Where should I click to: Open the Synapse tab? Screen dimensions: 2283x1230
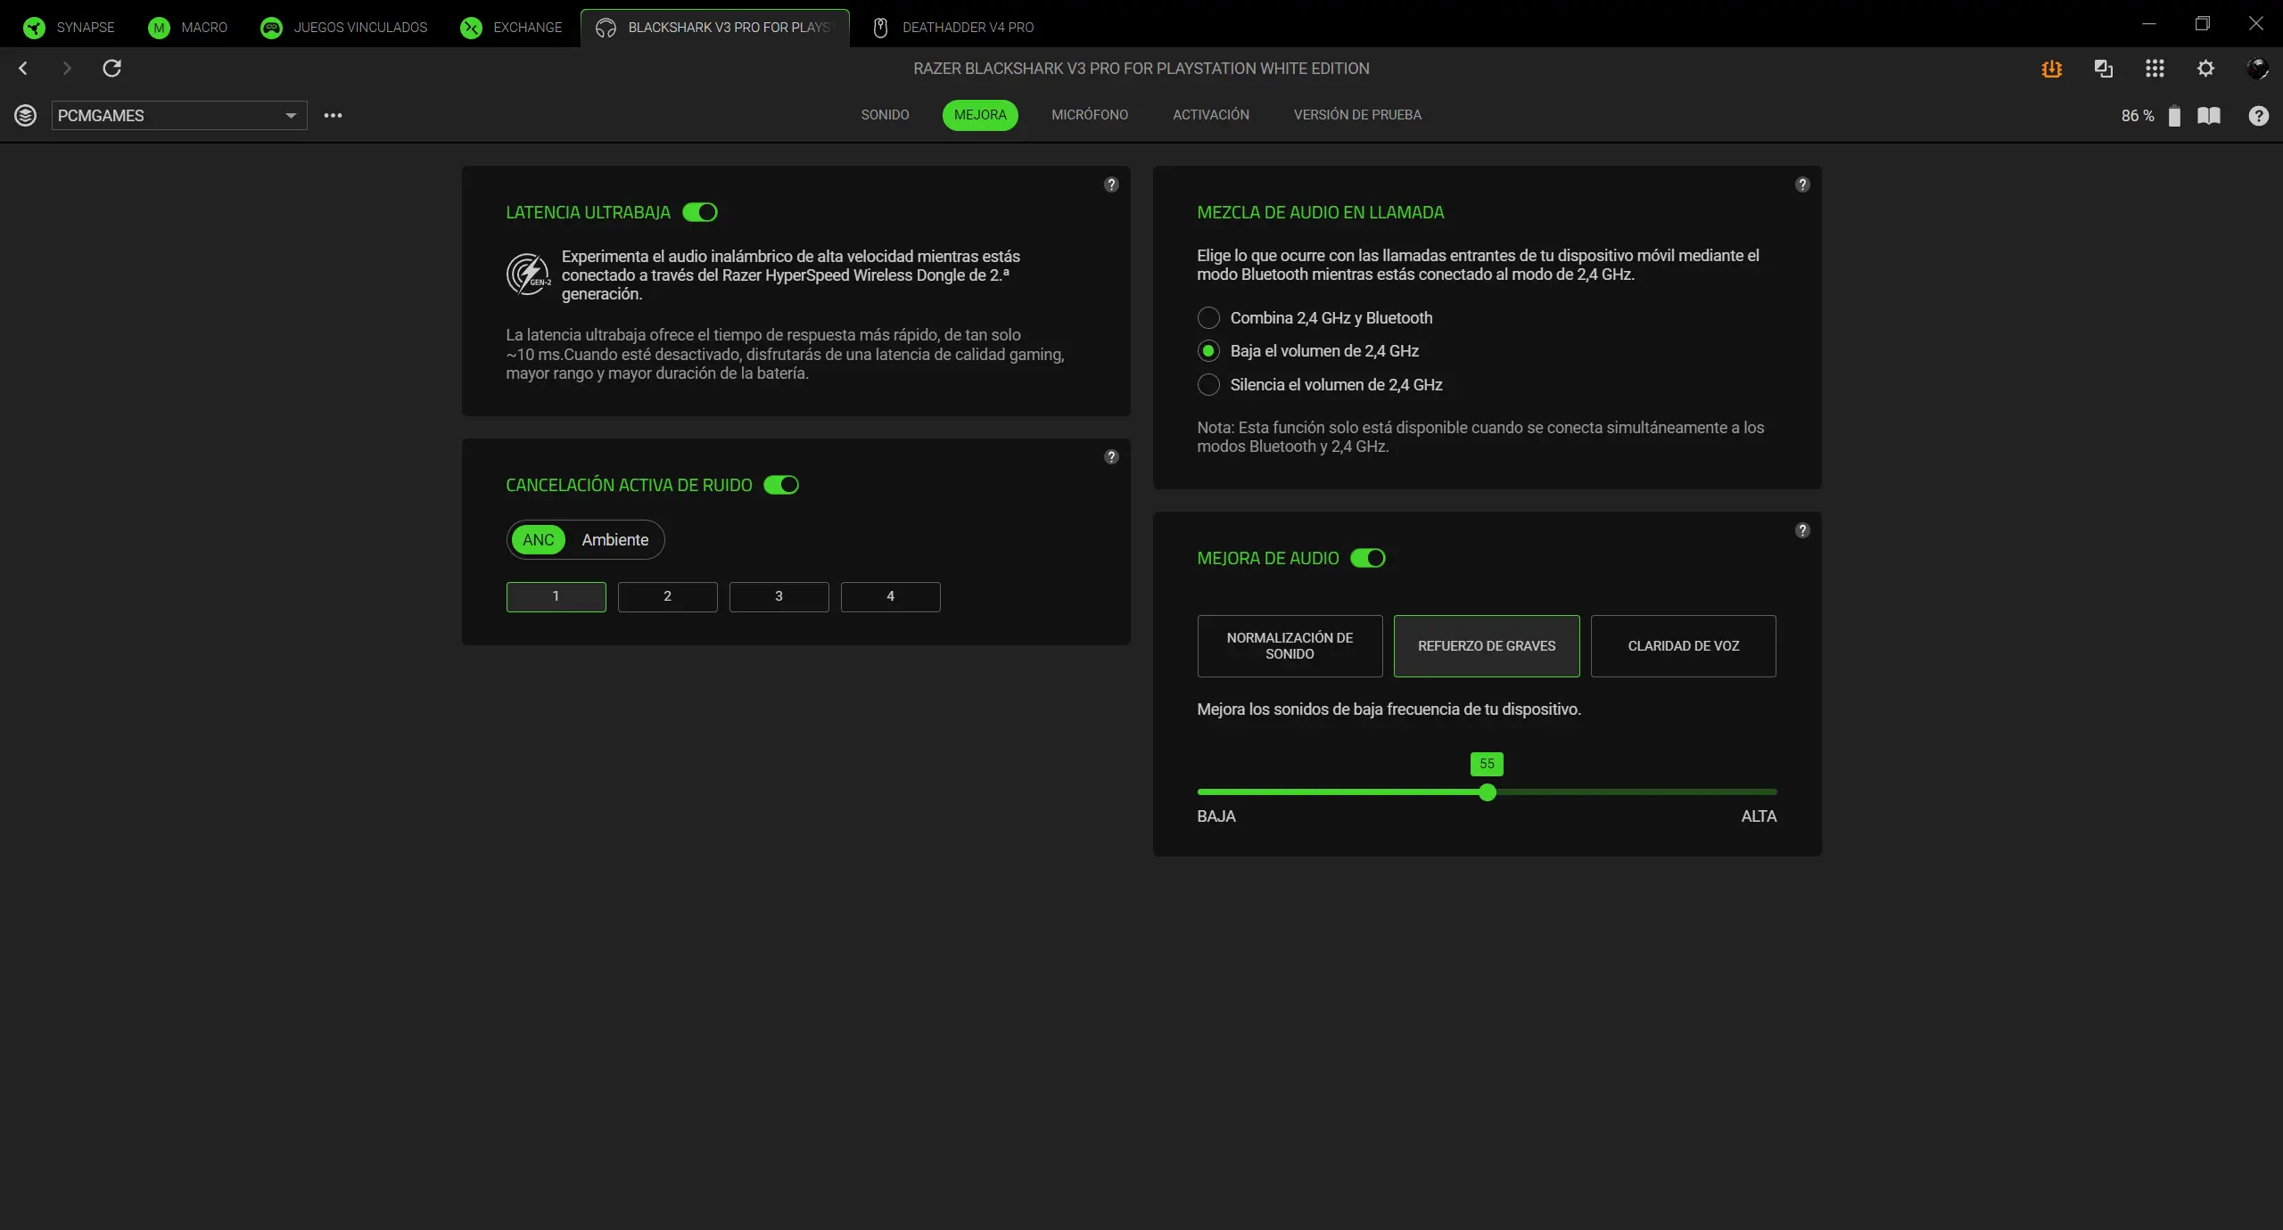coord(70,28)
